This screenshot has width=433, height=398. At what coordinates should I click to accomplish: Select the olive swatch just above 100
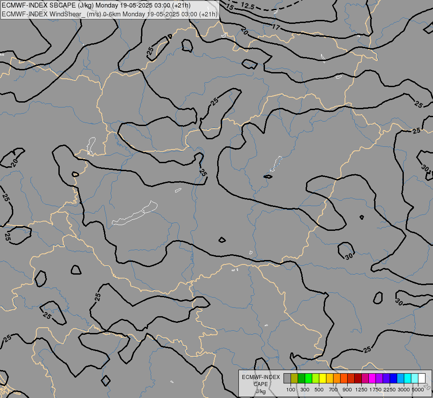(295, 379)
